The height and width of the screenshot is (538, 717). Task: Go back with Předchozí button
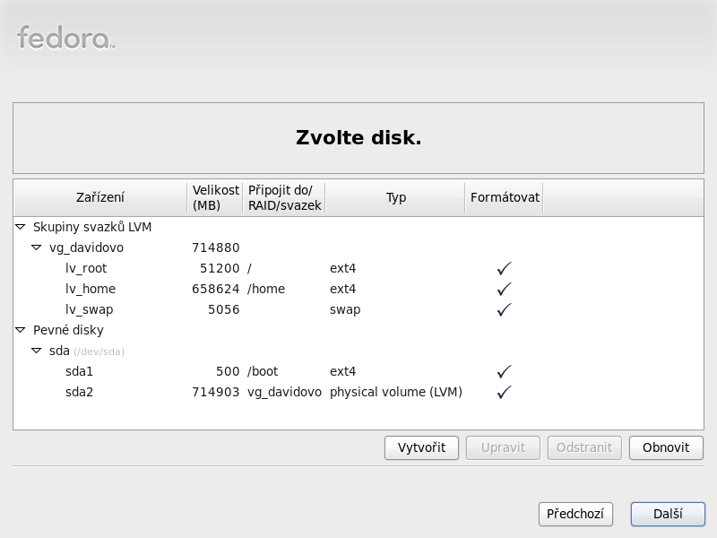click(575, 514)
